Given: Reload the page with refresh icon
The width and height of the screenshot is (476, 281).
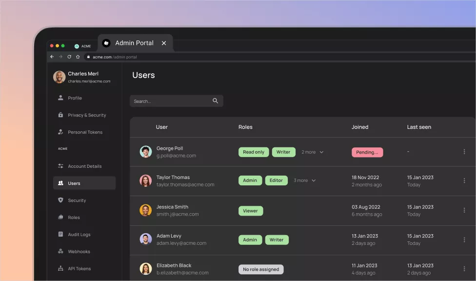Looking at the screenshot, I should coord(69,57).
